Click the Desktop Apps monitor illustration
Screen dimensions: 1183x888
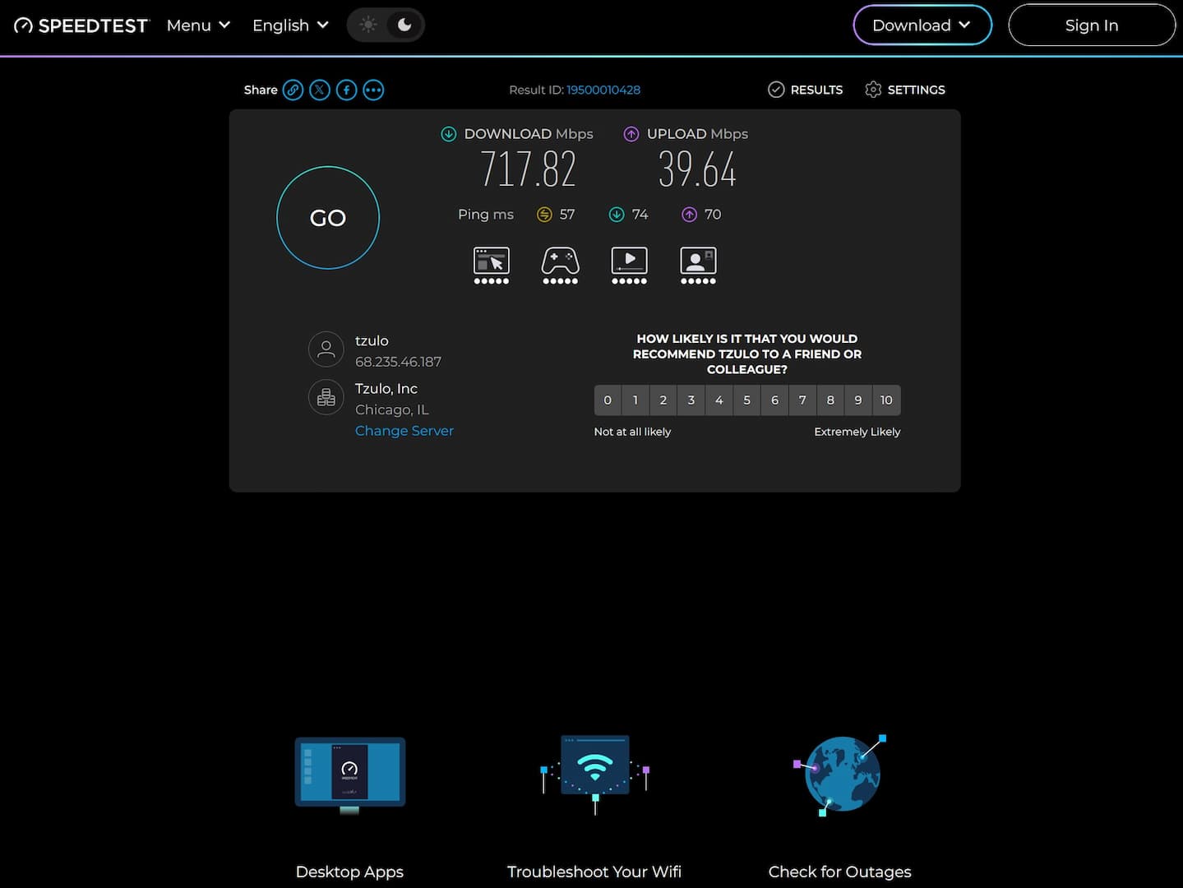point(350,775)
